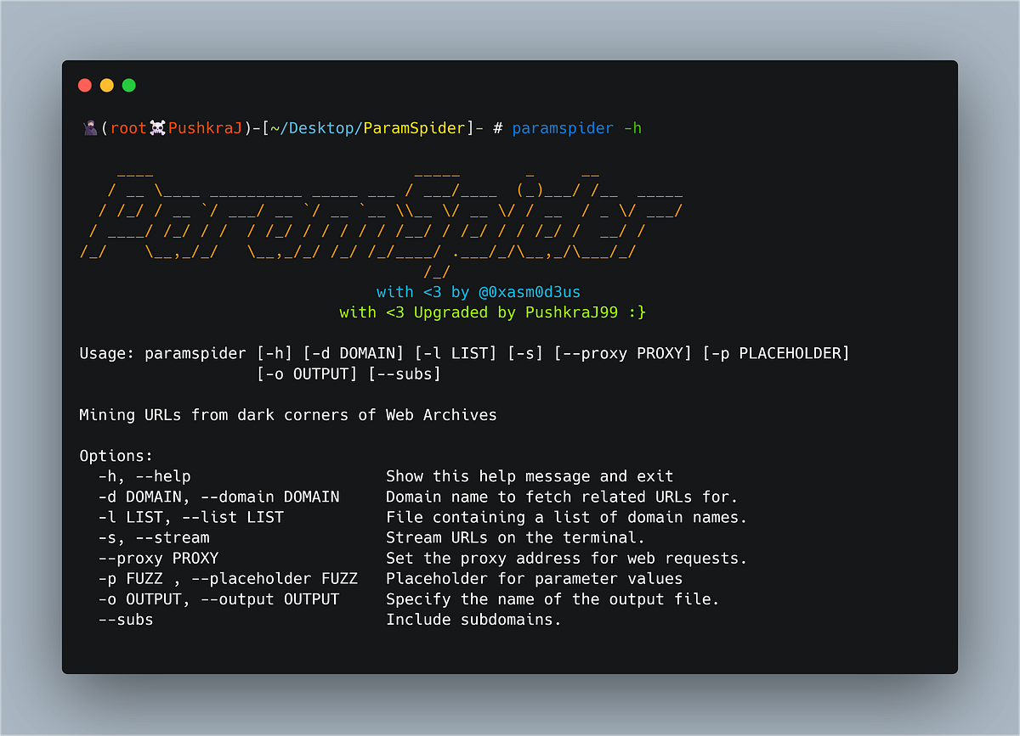Click the ninja emoji in the prompt
This screenshot has height=736, width=1020.
pos(89,128)
